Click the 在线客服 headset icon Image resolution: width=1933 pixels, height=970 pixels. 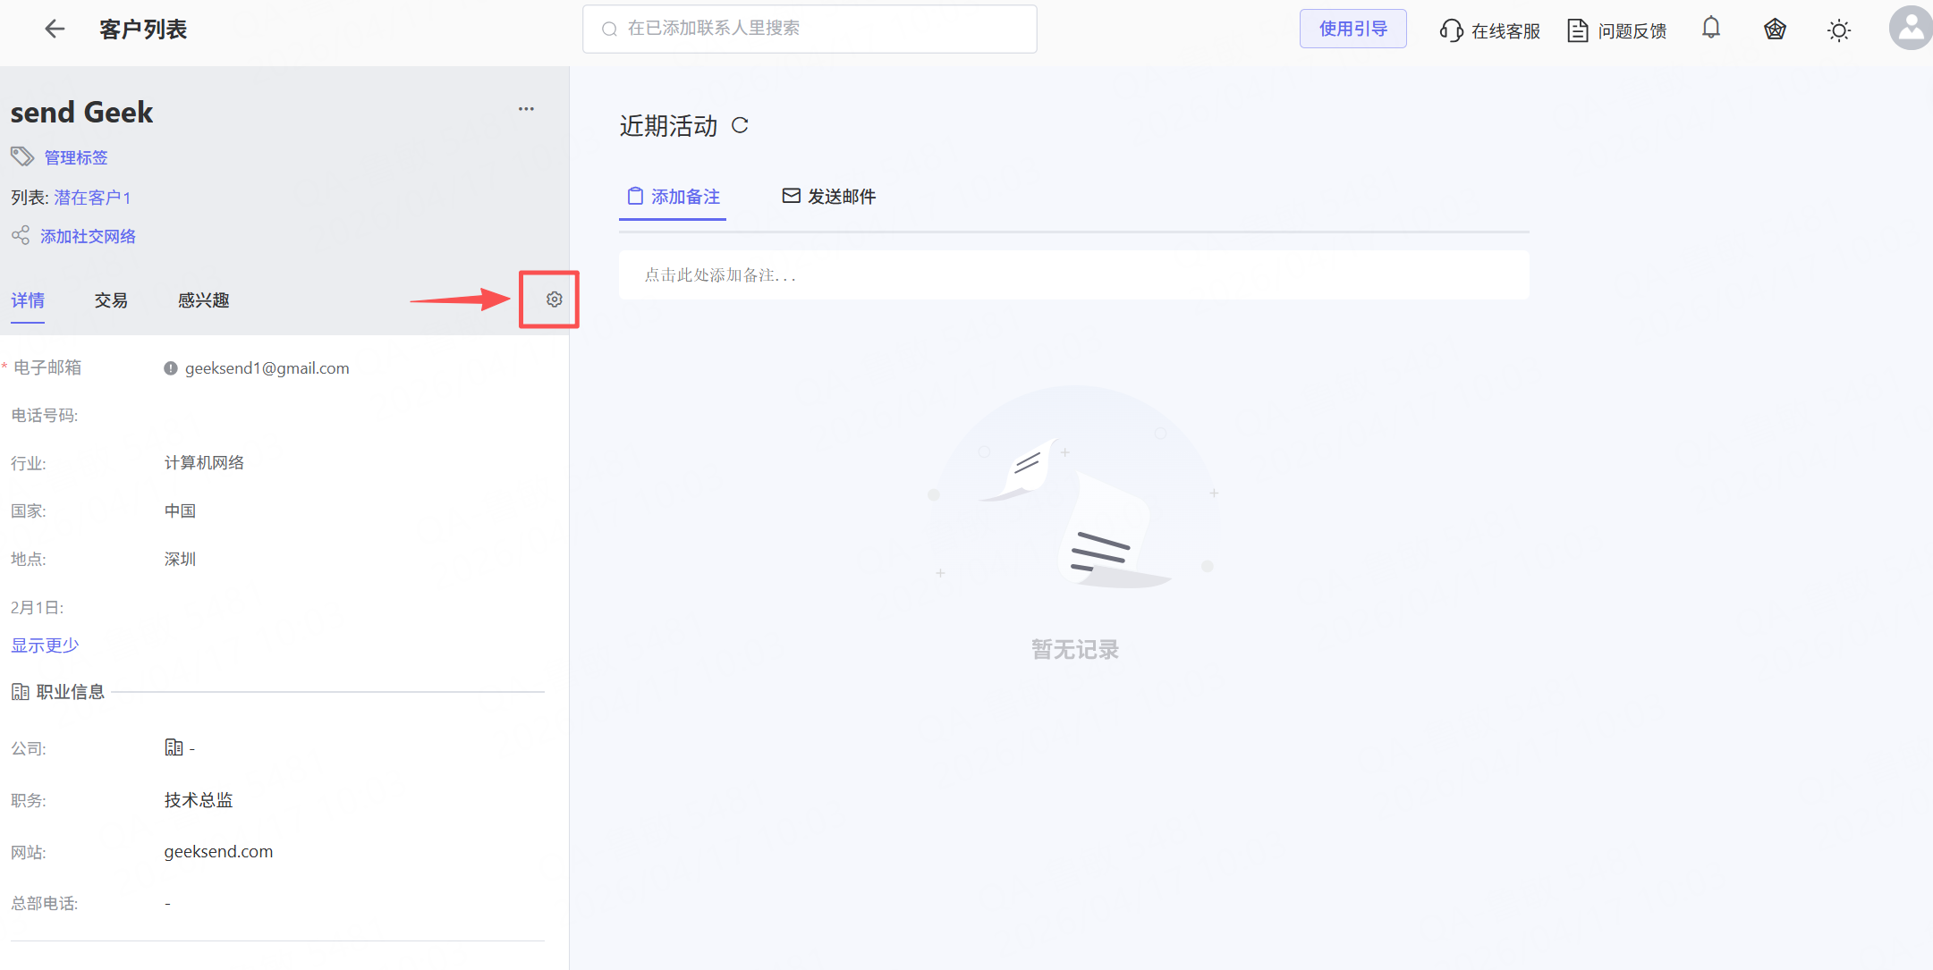pyautogui.click(x=1451, y=31)
